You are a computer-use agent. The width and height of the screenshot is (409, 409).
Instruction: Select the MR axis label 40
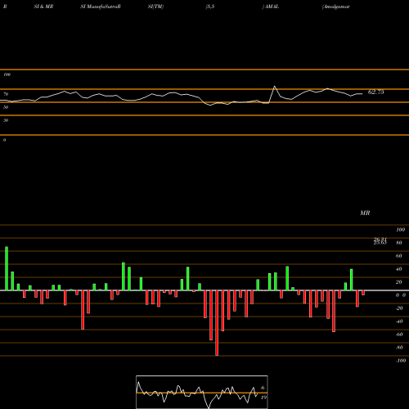[399, 269]
